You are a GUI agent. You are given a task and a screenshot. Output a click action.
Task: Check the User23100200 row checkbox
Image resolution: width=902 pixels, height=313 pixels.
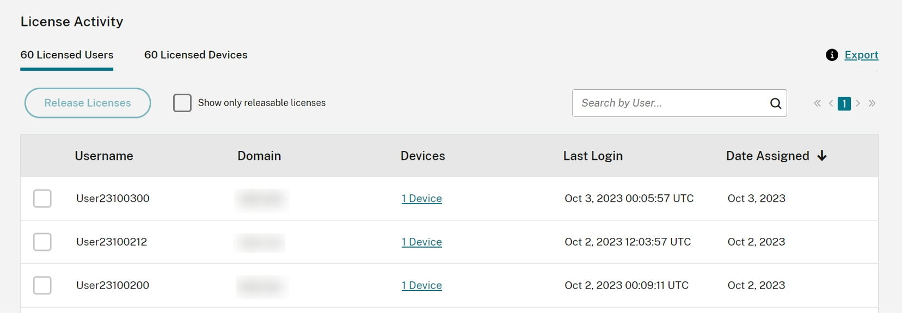click(x=42, y=285)
